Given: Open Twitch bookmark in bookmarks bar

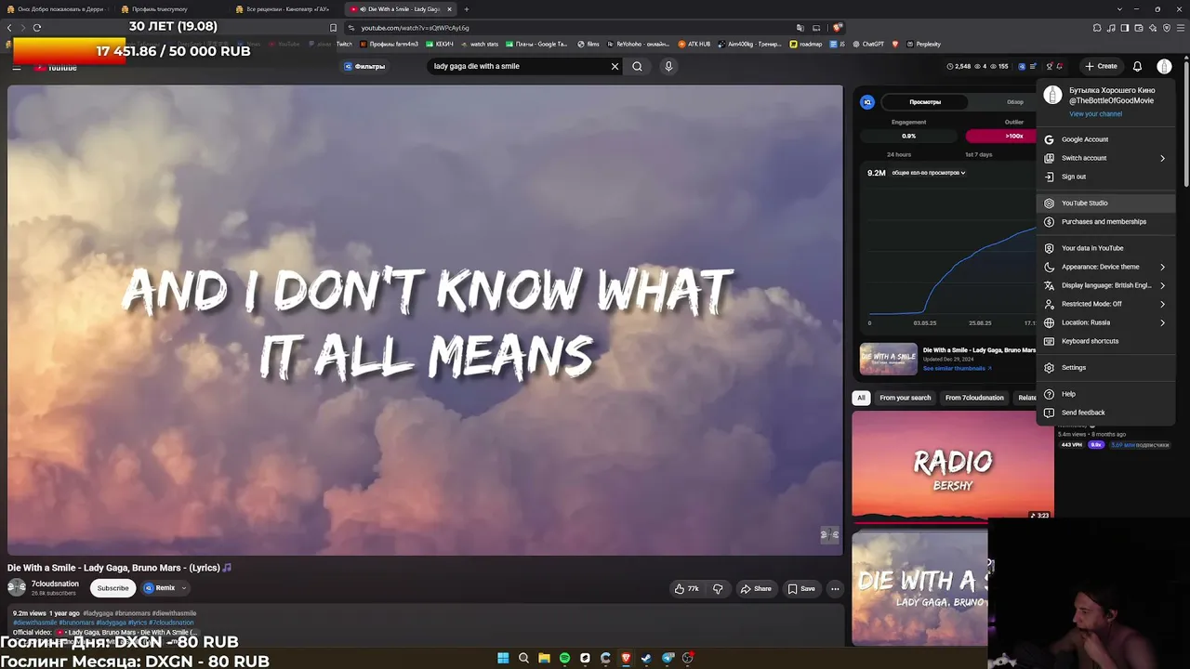Looking at the screenshot, I should pyautogui.click(x=344, y=44).
